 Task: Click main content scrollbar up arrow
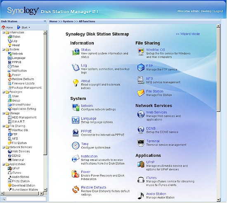click(218, 26)
